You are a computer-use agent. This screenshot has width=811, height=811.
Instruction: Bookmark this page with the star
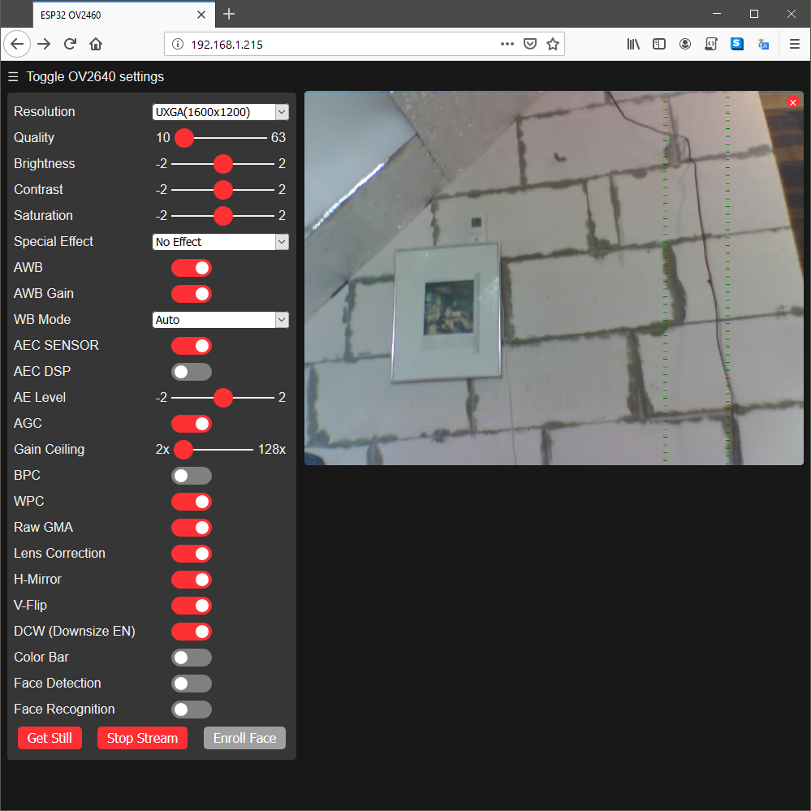click(x=552, y=44)
